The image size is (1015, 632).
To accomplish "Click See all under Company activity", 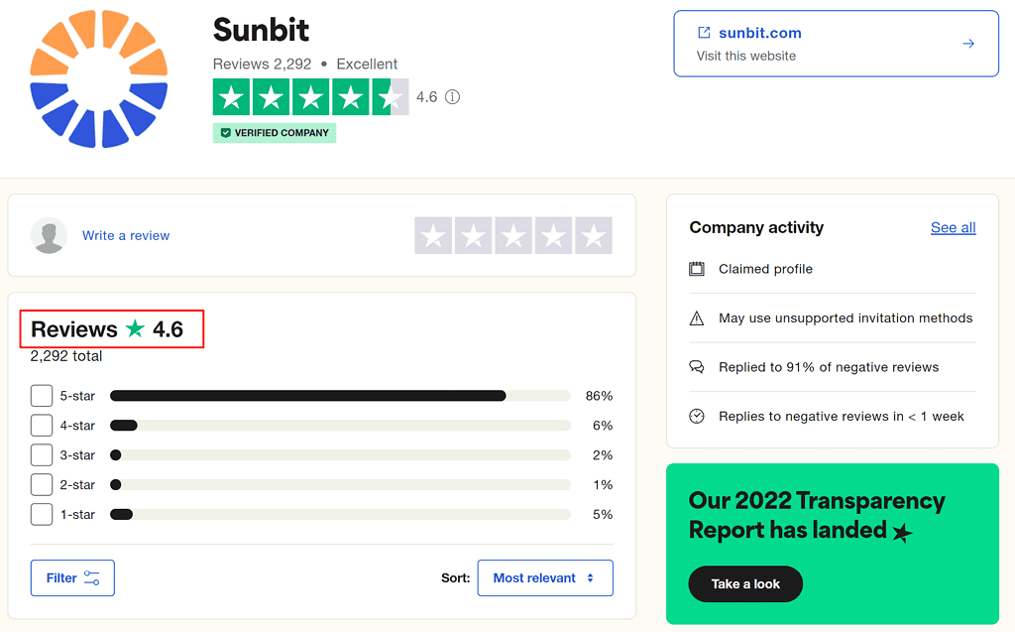I will (953, 227).
